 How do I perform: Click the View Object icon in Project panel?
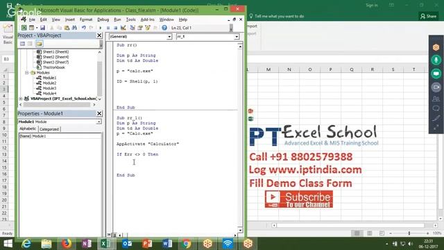(x=30, y=44)
